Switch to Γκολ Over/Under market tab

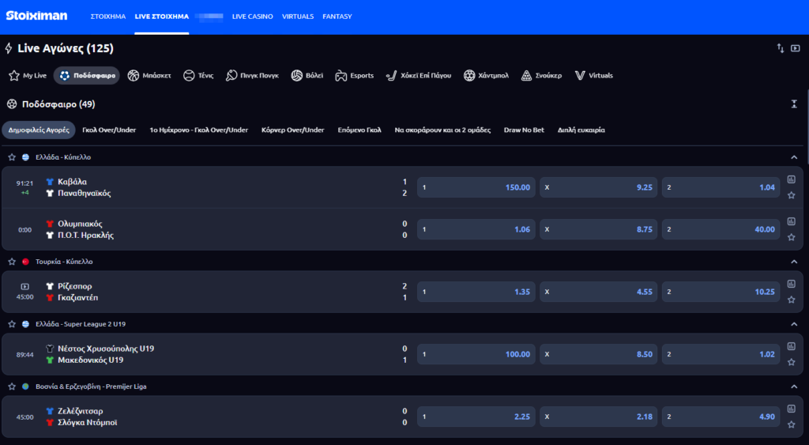point(109,130)
